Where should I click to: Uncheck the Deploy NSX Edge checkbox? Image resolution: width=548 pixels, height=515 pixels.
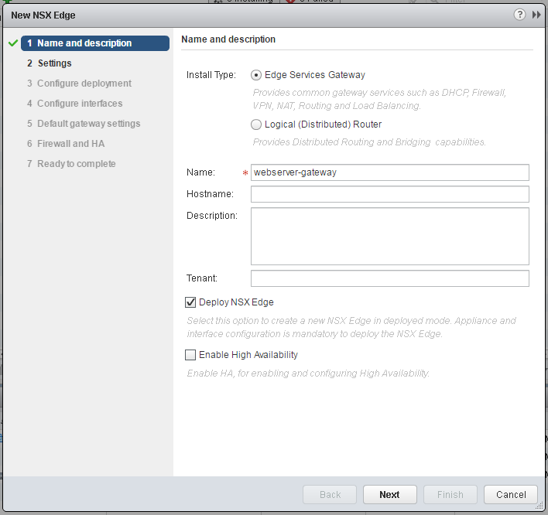(190, 302)
